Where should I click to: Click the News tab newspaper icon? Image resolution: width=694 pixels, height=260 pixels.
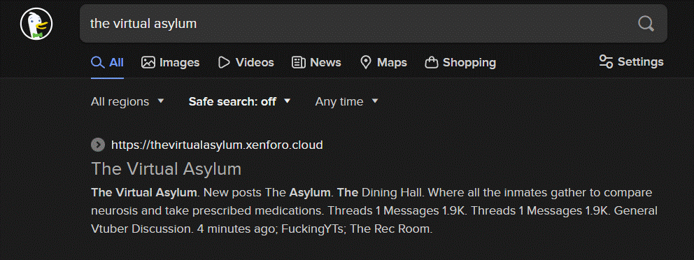pos(299,62)
